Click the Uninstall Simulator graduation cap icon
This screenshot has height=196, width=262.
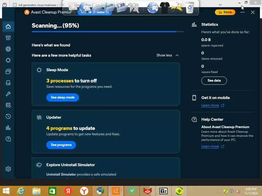[39, 165]
